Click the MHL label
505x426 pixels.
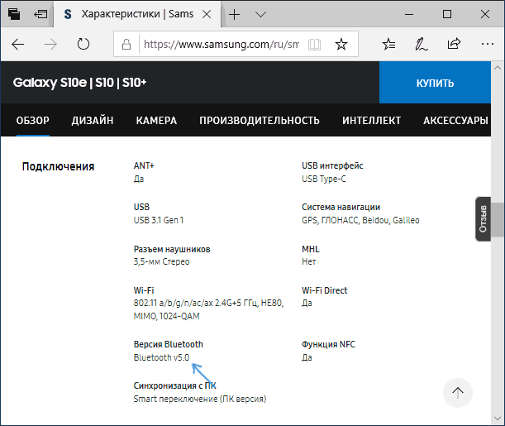[311, 249]
